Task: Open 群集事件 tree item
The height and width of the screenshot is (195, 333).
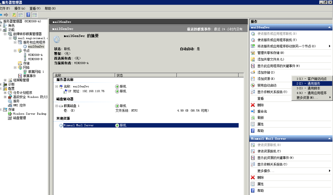Action: [29, 76]
